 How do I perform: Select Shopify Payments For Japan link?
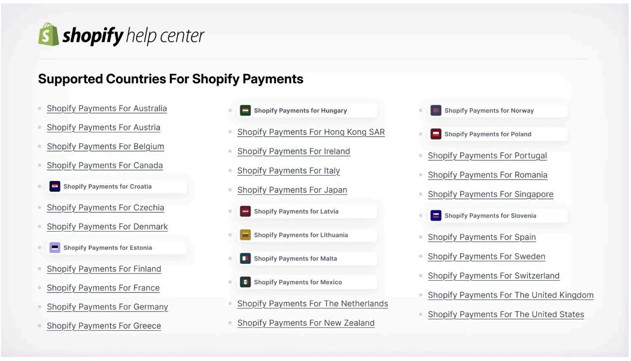click(x=292, y=190)
